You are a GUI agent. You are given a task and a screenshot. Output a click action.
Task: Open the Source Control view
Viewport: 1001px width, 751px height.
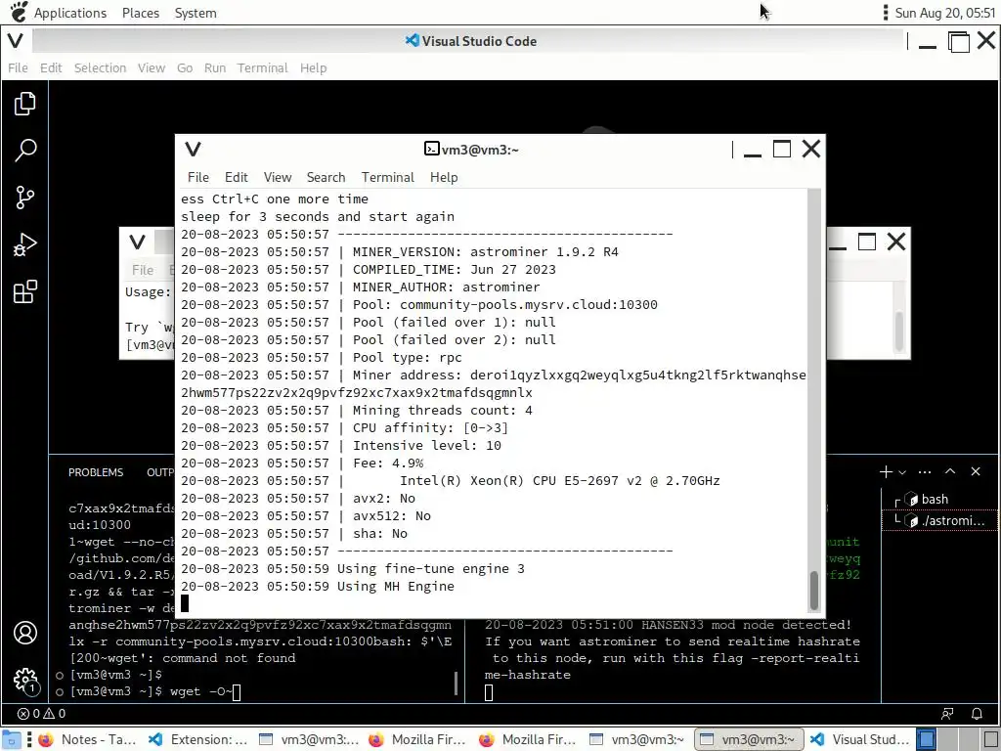point(24,198)
